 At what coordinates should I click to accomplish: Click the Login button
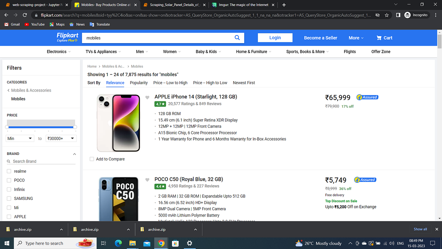pos(275,38)
